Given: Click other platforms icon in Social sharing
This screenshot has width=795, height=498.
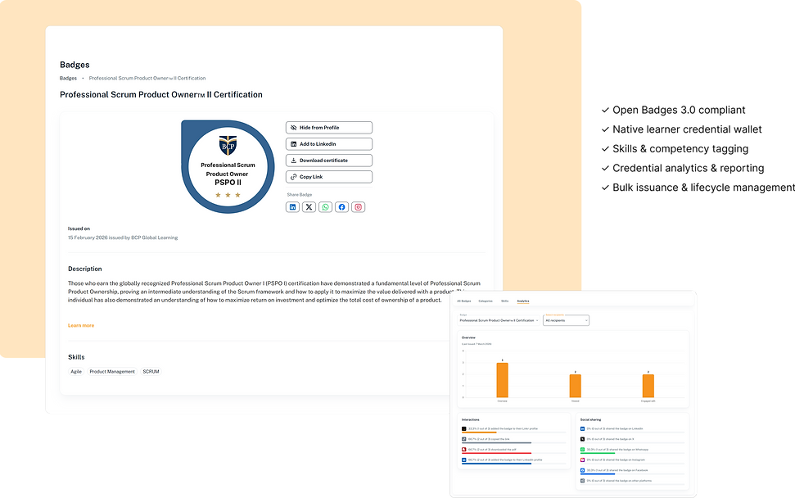Looking at the screenshot, I should click(x=583, y=481).
